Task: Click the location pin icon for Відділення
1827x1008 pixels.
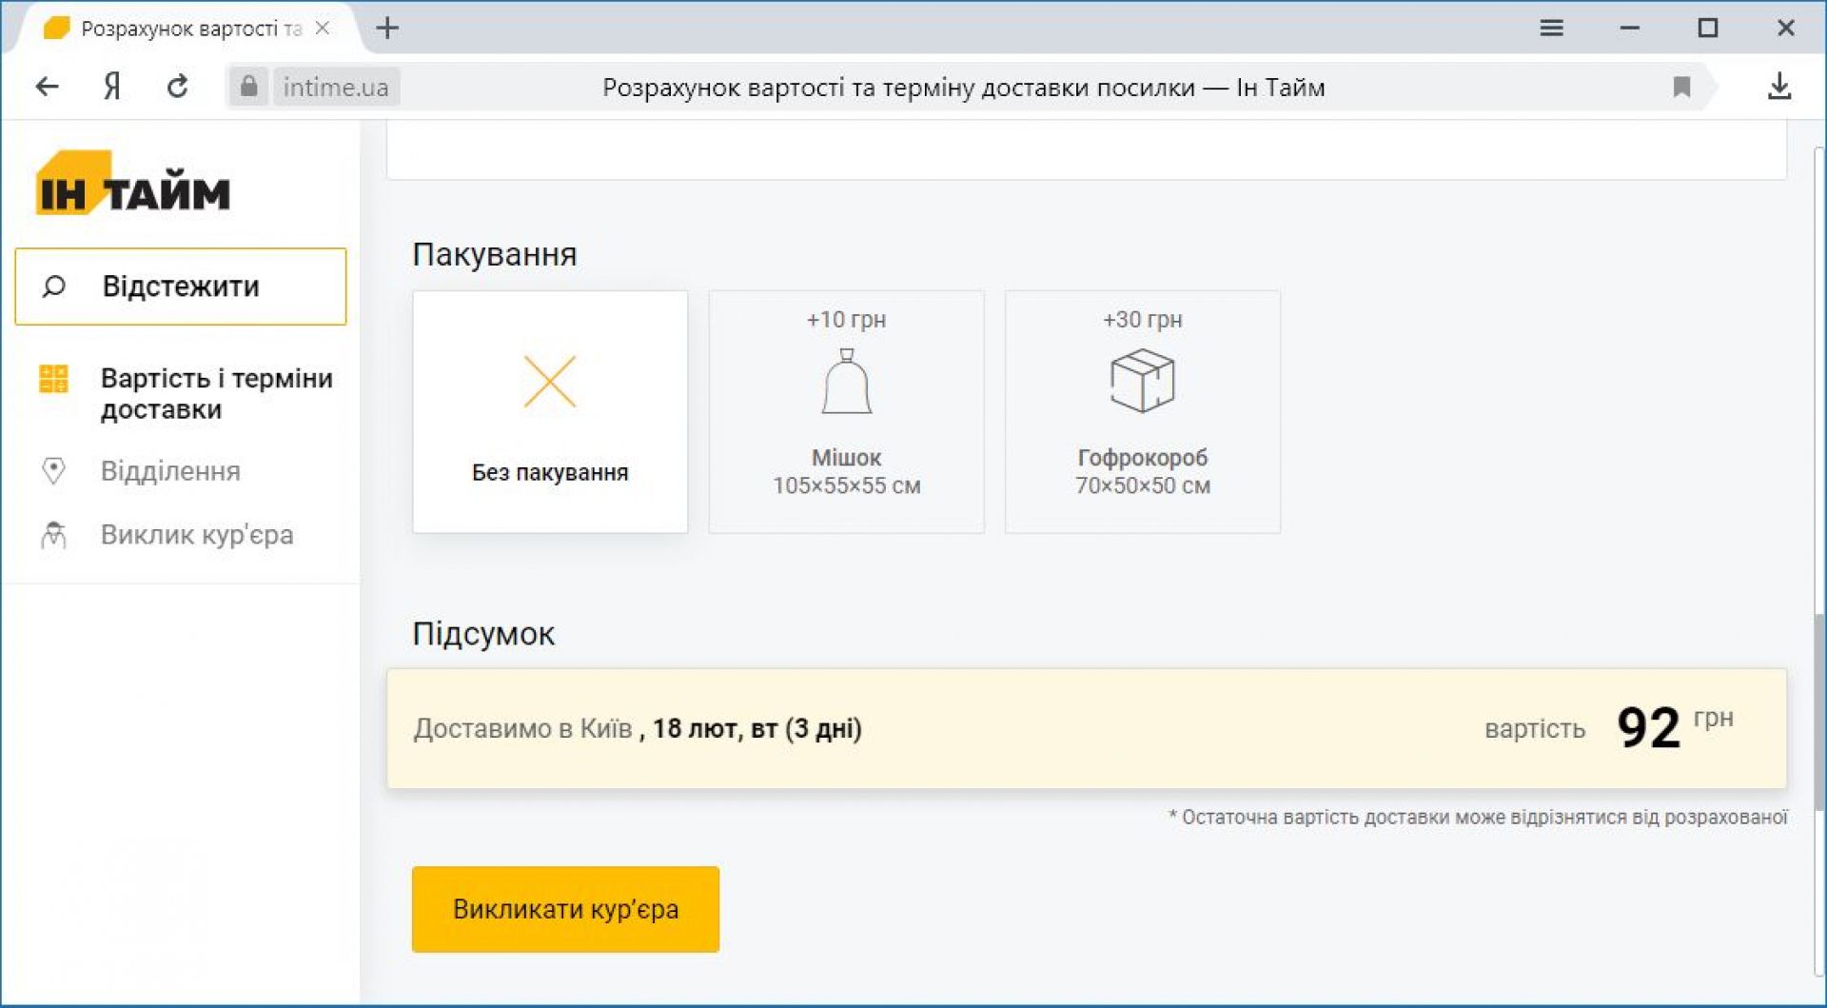Action: (53, 470)
